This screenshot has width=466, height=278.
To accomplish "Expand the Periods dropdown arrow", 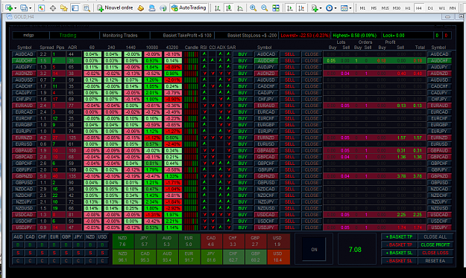I will [x=336, y=8].
